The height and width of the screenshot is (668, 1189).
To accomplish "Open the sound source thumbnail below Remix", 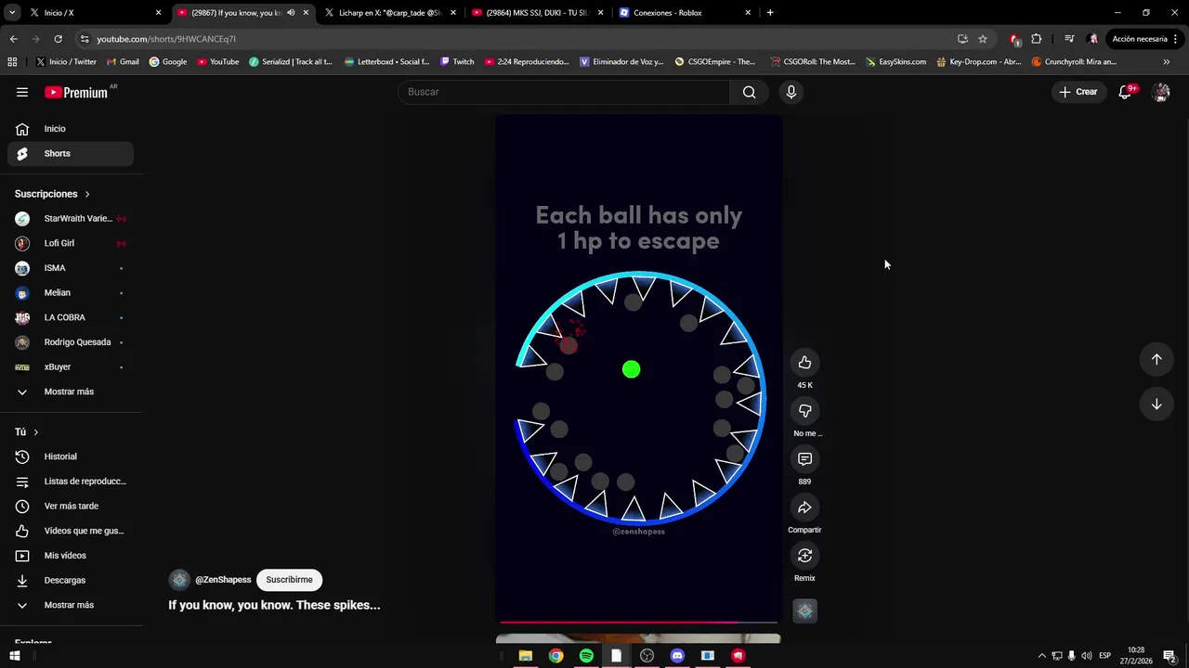I will tap(804, 610).
